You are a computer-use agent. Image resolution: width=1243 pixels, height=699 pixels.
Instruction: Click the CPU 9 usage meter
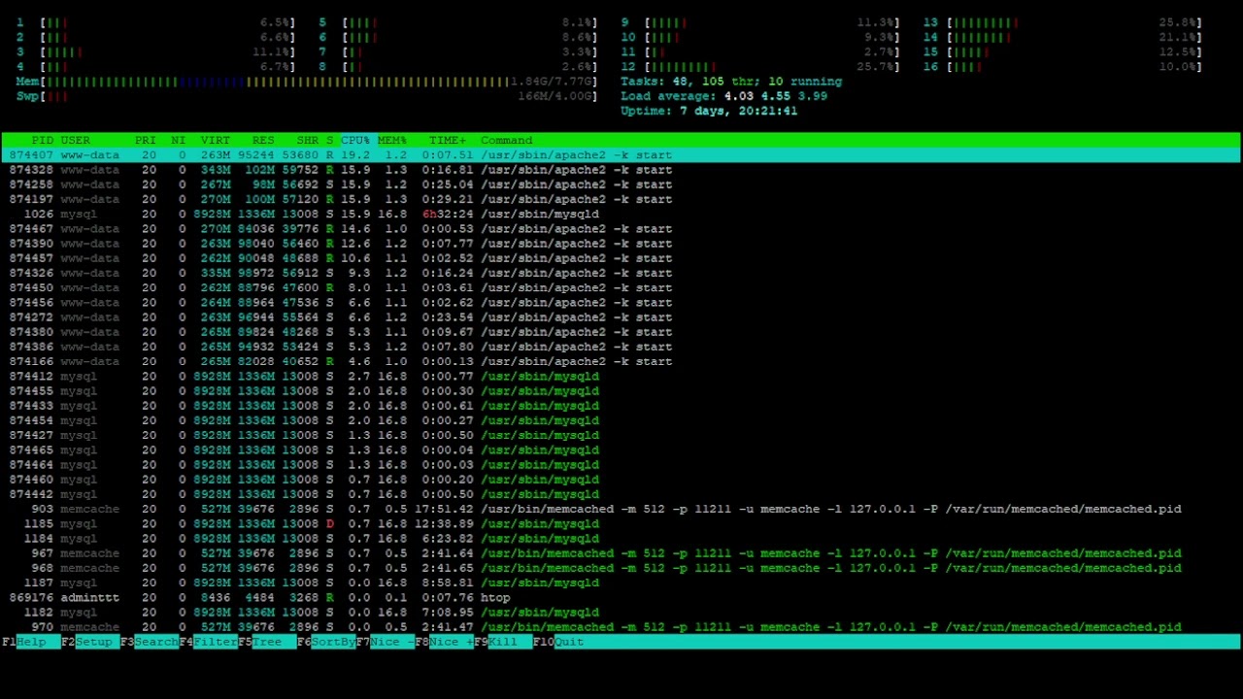[x=760, y=22]
